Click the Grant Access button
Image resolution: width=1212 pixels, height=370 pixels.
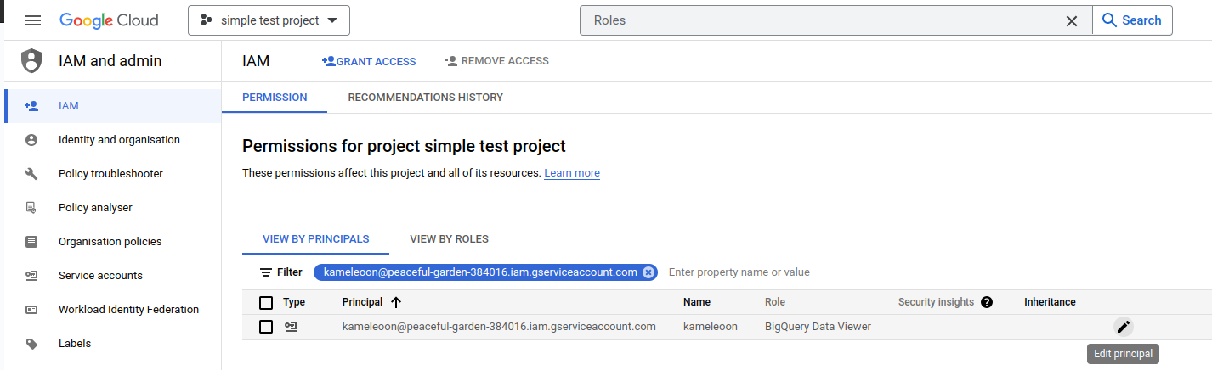(x=369, y=61)
